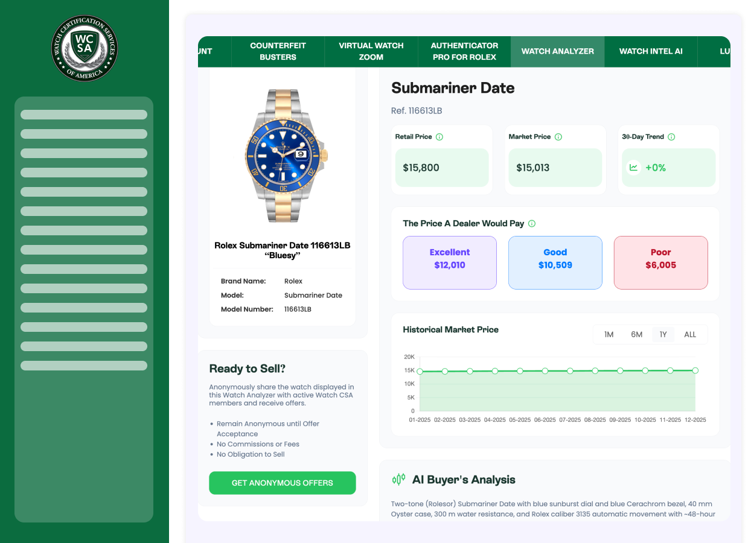The width and height of the screenshot is (751, 543).
Task: Click the 12-2025 data point on chart
Action: pos(695,370)
